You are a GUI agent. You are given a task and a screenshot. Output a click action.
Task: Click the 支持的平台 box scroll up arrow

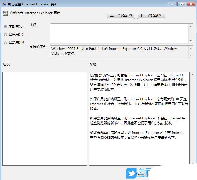191,48
